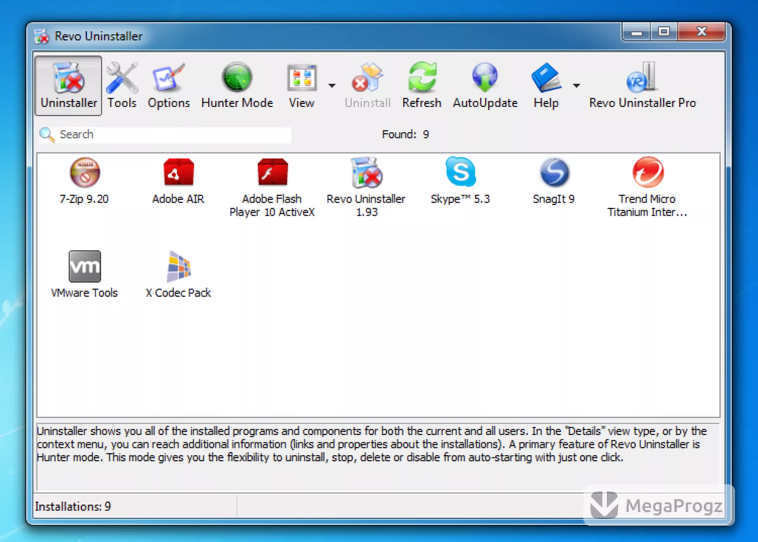Select the X Codec Pack icon
This screenshot has width=758, height=542.
[178, 266]
